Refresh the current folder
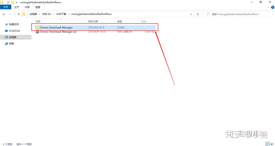Viewport: 275px width, 146px height. tap(198, 14)
